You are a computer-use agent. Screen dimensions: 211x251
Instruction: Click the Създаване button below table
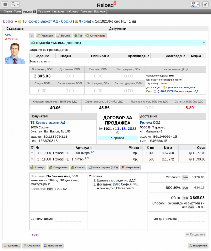pyautogui.click(x=58, y=167)
